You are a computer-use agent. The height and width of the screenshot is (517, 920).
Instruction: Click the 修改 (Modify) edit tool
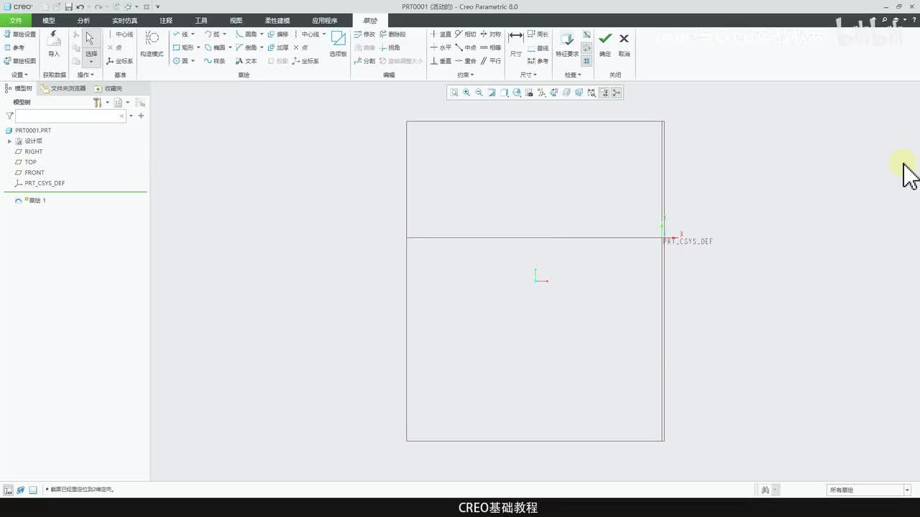point(364,34)
